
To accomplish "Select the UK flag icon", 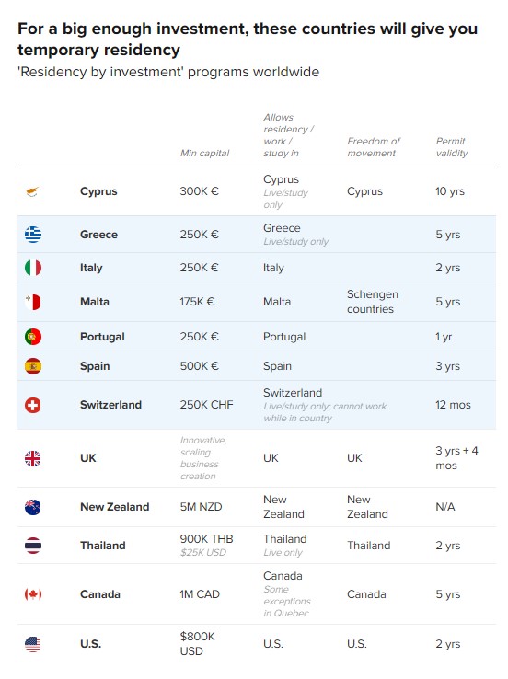I will 33,458.
